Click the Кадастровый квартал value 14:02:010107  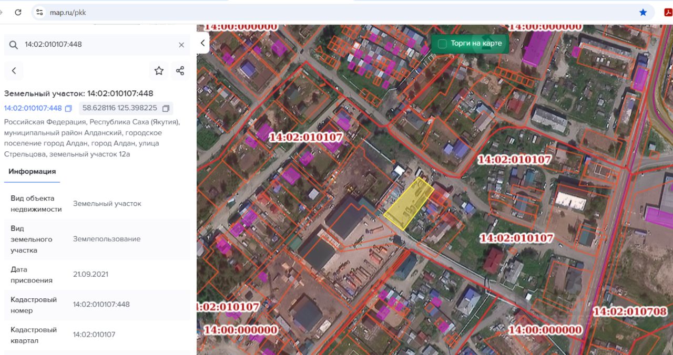point(94,335)
